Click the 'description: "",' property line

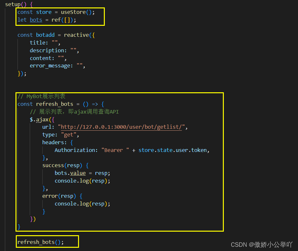[55, 50]
